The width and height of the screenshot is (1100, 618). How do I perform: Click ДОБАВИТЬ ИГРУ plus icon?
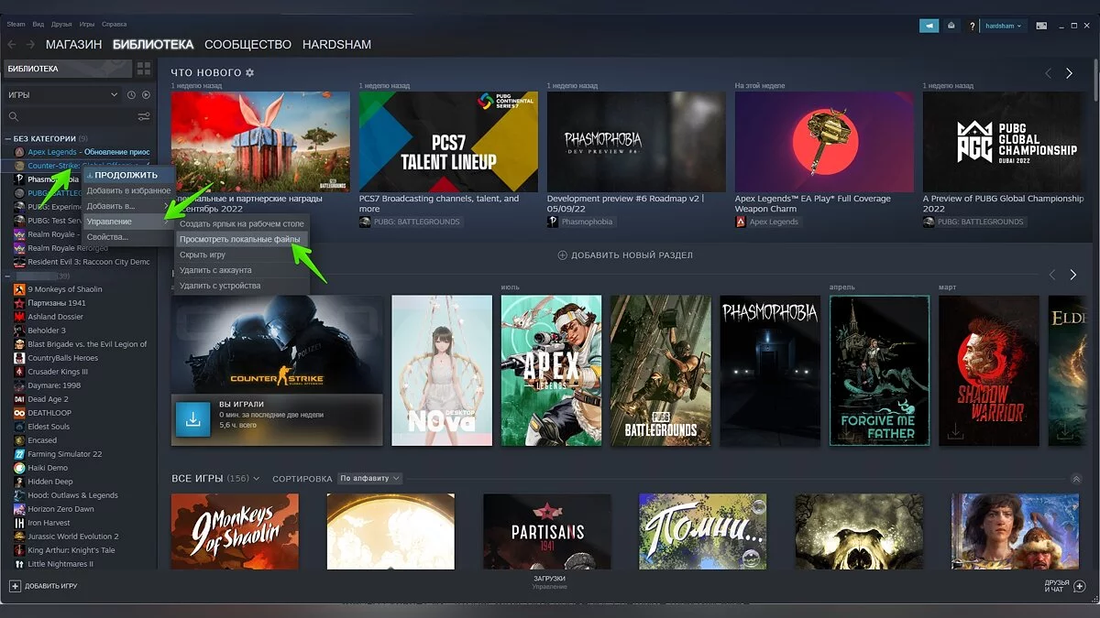tap(15, 585)
